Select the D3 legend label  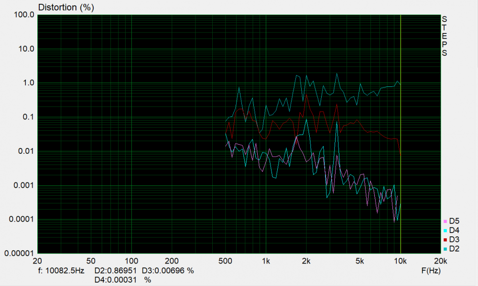click(454, 240)
